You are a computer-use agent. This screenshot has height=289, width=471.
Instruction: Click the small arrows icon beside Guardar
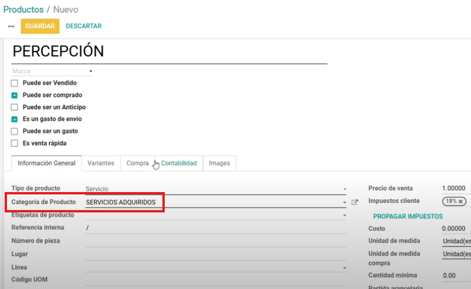point(11,27)
